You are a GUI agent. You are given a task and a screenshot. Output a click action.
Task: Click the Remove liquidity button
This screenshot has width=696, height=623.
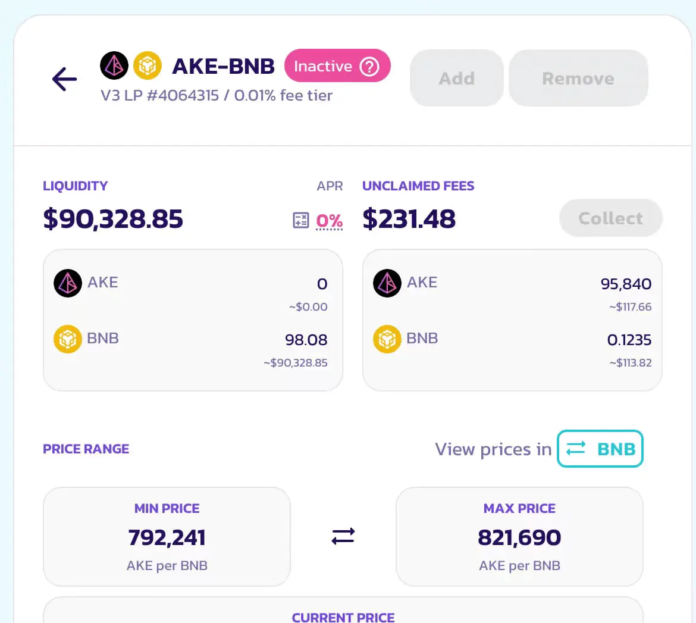pos(578,78)
